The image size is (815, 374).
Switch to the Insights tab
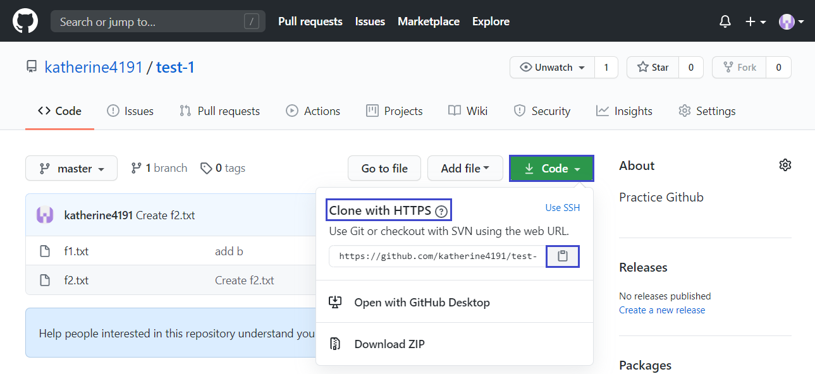coord(624,111)
